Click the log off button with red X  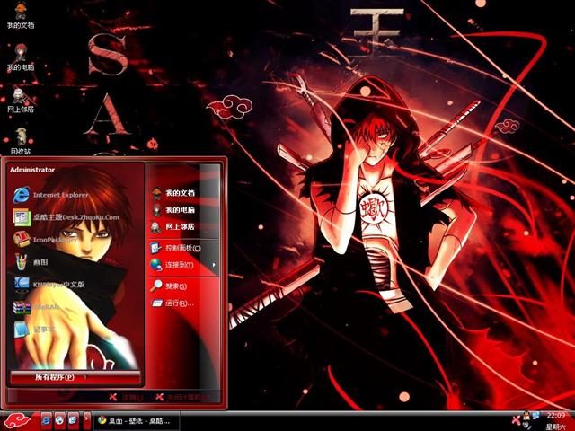coord(126,397)
